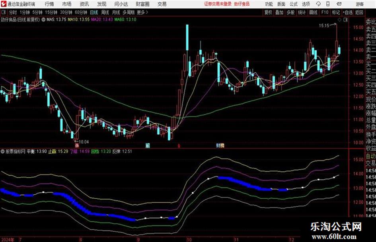Click the 统计 statistics button

click(302, 12)
